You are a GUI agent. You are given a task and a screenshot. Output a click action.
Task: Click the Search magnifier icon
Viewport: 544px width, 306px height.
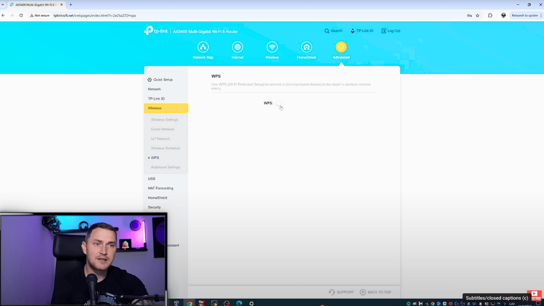coord(327,31)
